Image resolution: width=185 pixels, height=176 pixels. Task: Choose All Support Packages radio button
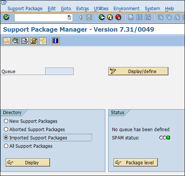pos(6,146)
